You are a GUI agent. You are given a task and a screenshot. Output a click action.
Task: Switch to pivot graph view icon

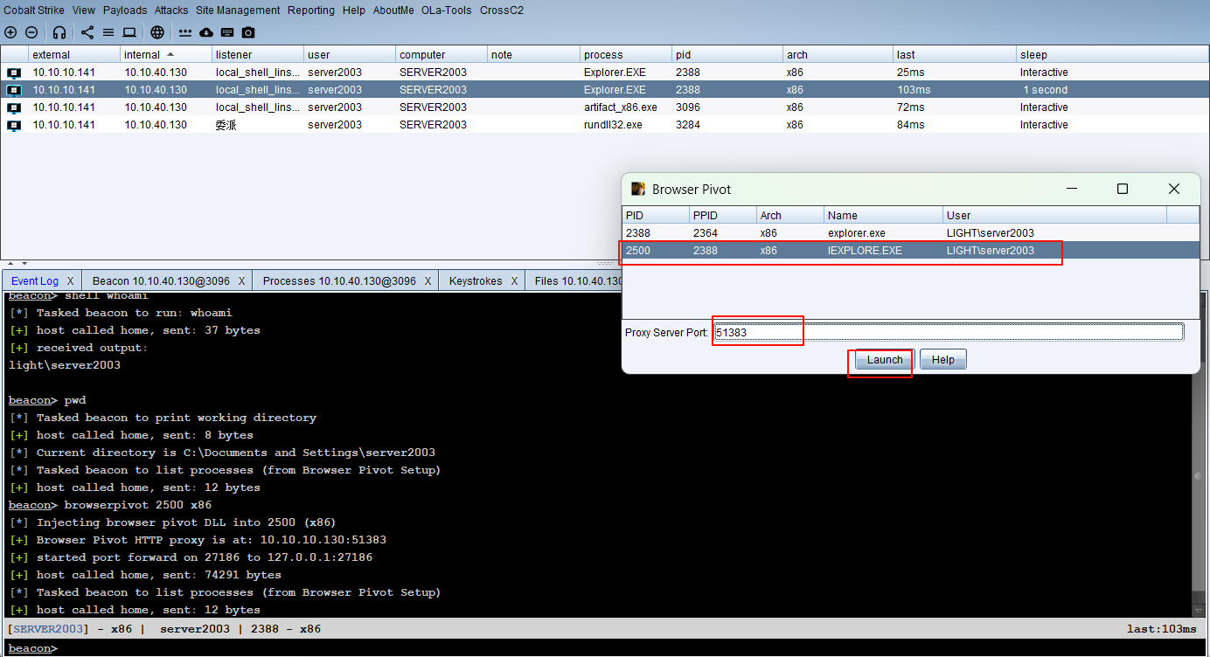[x=87, y=32]
